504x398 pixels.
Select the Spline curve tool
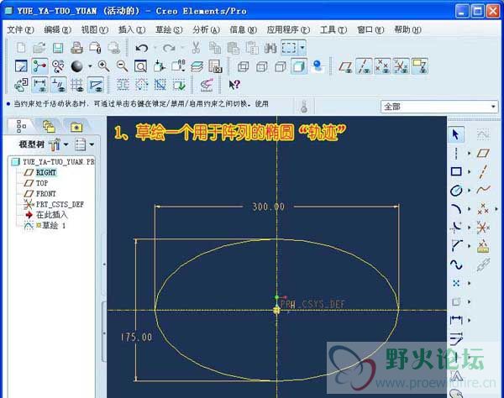click(x=456, y=264)
